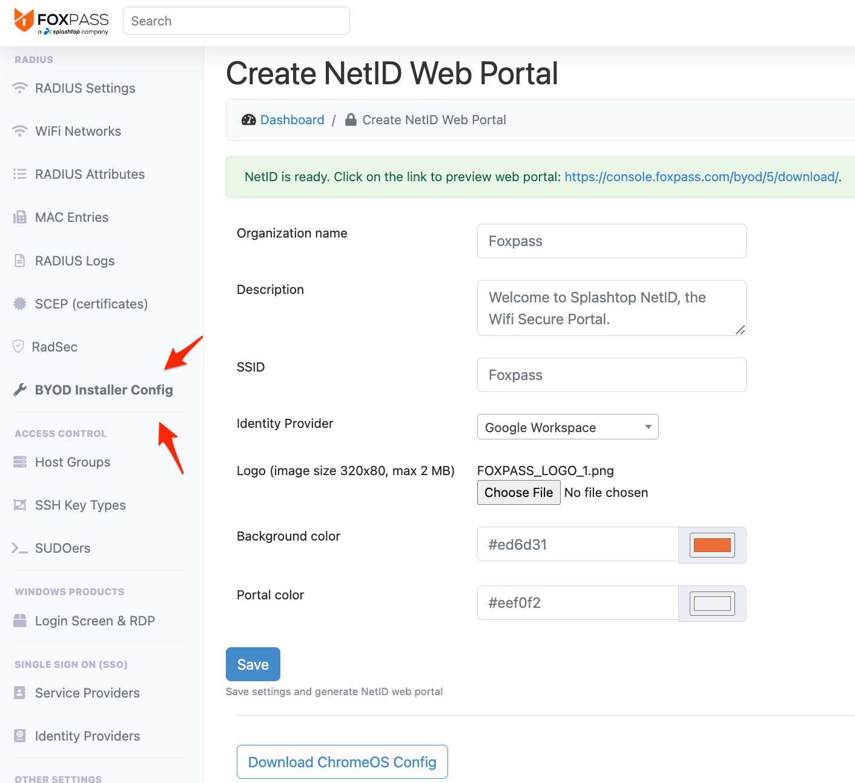The image size is (855, 783).
Task: Click the RADIUS Logs document icon
Action: [x=20, y=261]
